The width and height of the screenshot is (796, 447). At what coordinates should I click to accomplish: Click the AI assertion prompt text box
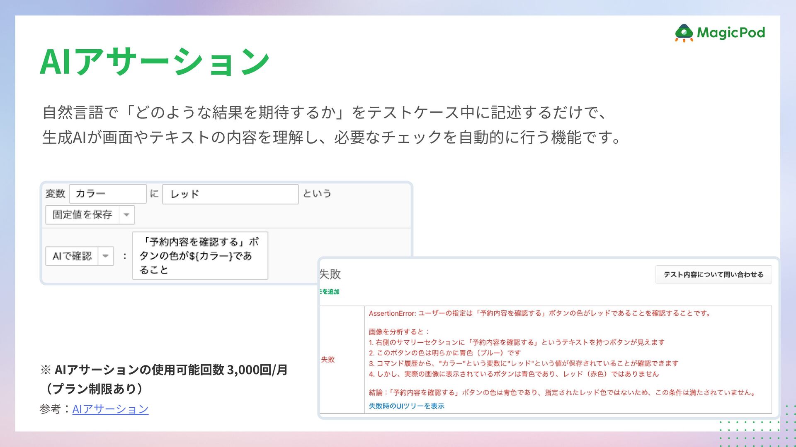(x=200, y=256)
